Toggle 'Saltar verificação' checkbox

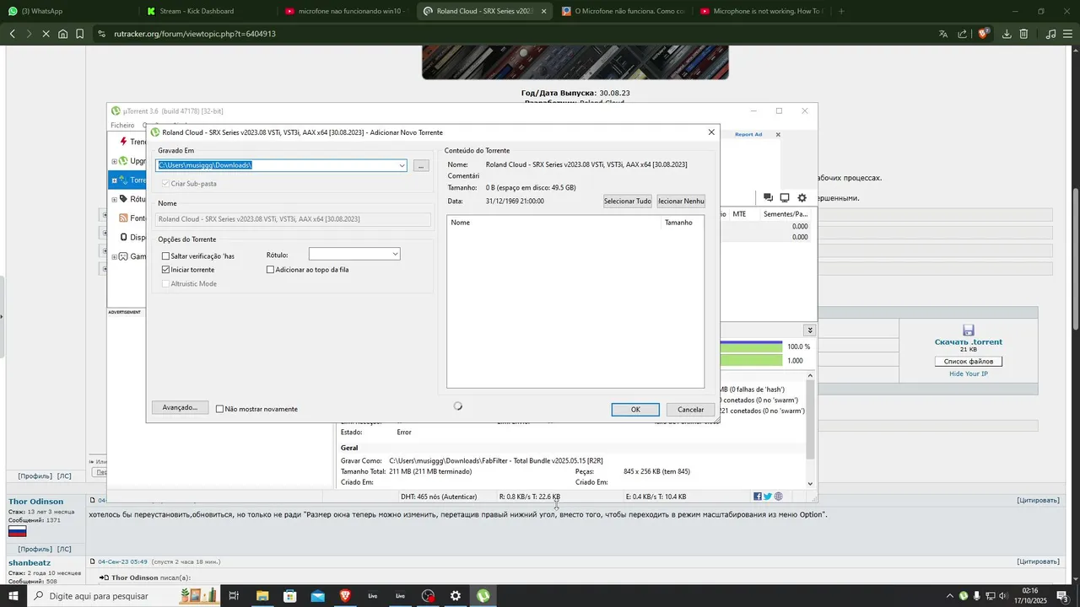coord(165,255)
